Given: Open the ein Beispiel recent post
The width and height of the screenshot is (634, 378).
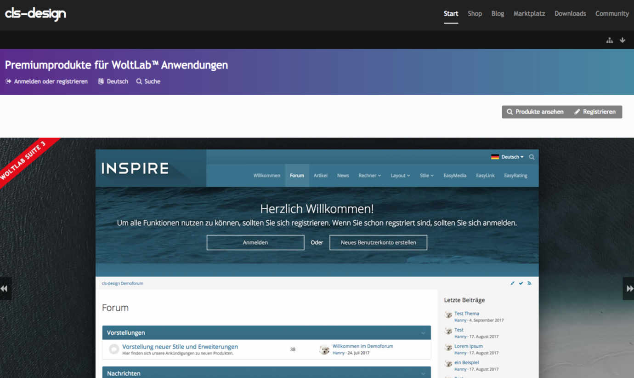Looking at the screenshot, I should (x=466, y=363).
